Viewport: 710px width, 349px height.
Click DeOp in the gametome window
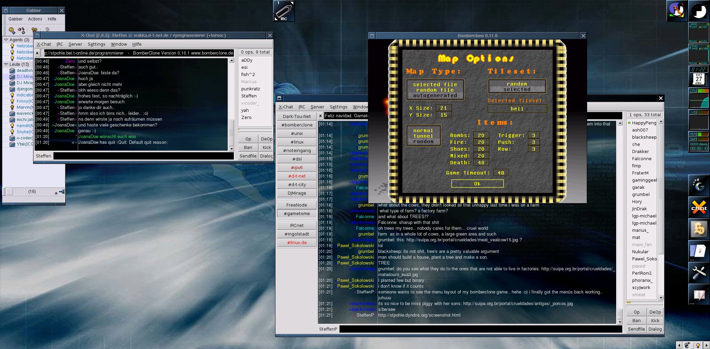pos(655,312)
